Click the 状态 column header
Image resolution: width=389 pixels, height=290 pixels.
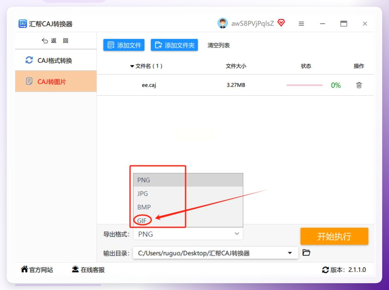coord(306,66)
